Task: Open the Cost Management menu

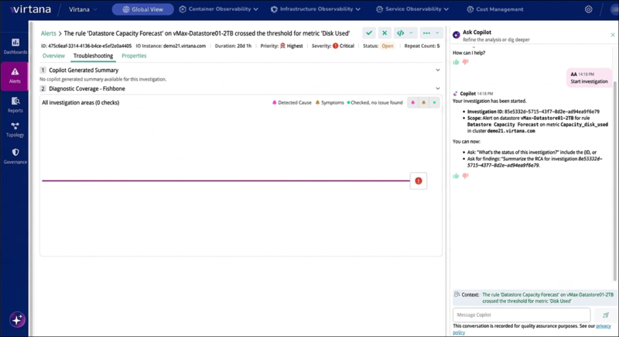Action: (x=495, y=9)
